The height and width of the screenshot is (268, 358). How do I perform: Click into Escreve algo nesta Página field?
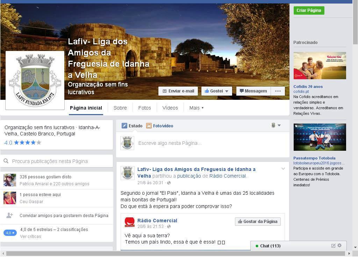pyautogui.click(x=170, y=143)
